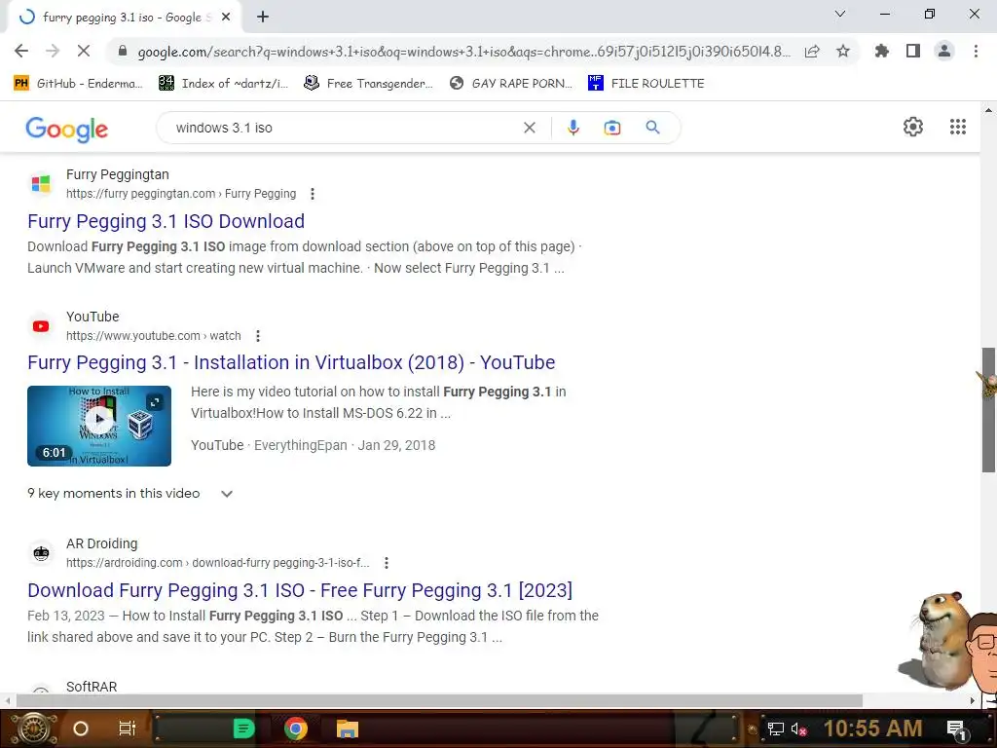Open the tab search chevron in title bar
The image size is (997, 748).
(x=840, y=14)
